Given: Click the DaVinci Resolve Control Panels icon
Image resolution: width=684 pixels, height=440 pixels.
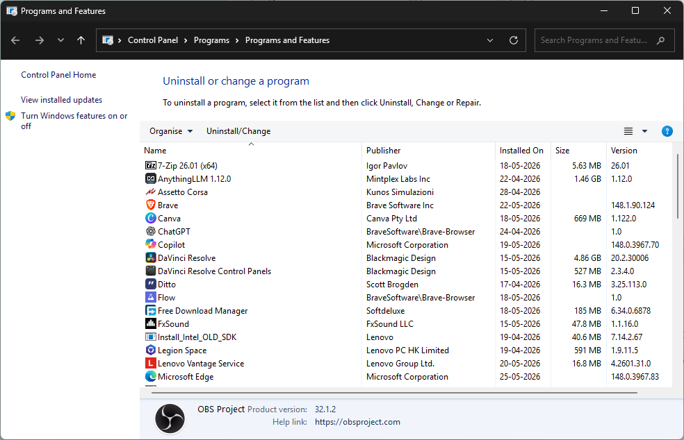Looking at the screenshot, I should click(x=151, y=271).
